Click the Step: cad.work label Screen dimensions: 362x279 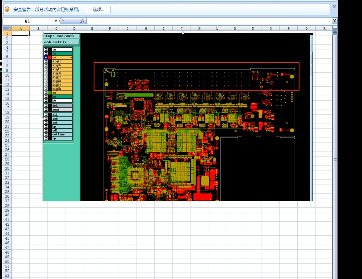pos(61,36)
